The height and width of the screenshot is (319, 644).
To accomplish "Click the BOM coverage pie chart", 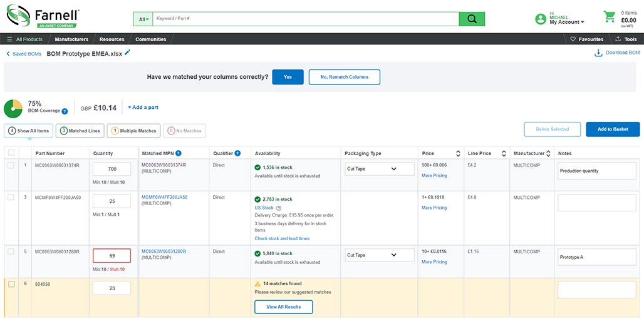I will pyautogui.click(x=13, y=108).
